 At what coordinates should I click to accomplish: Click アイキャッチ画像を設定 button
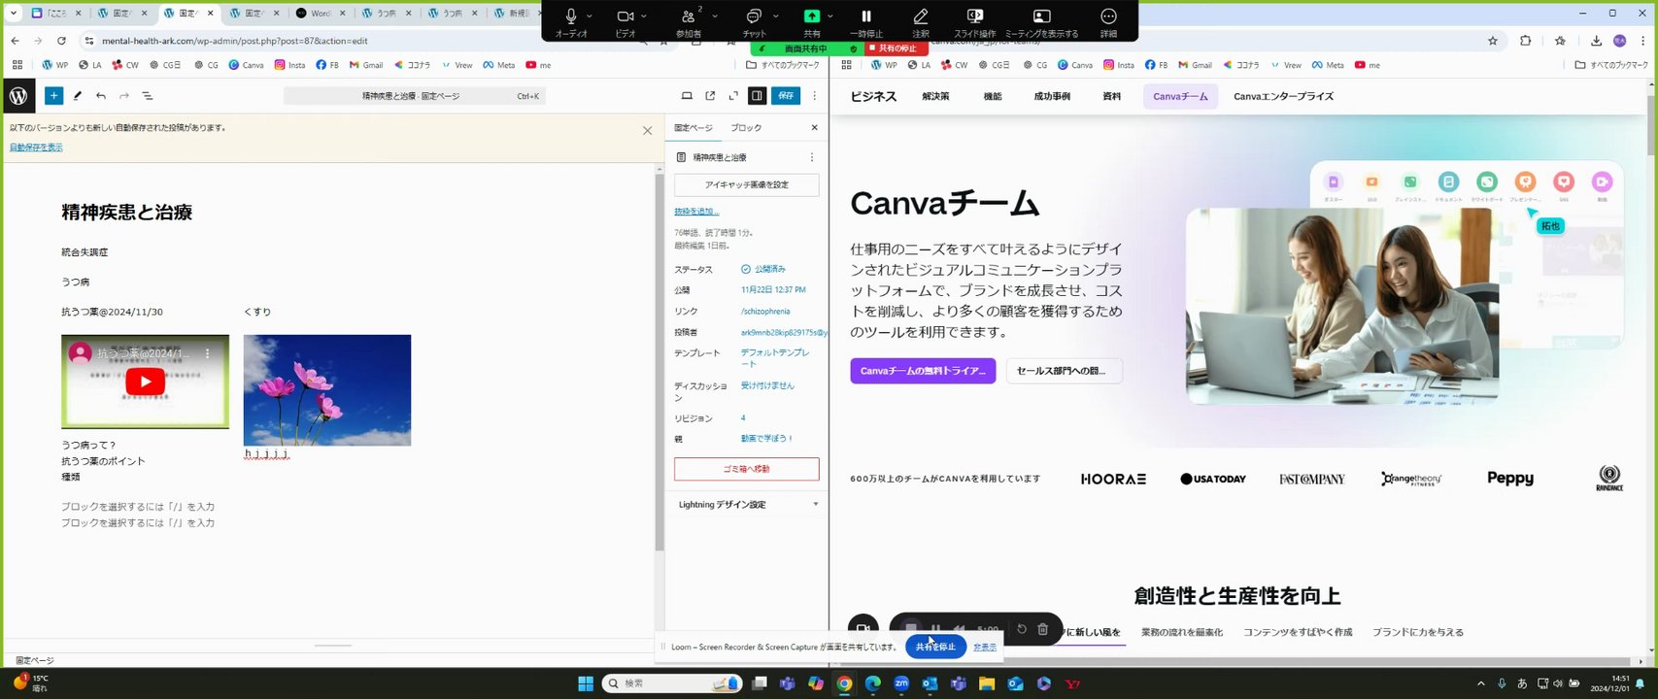747,184
